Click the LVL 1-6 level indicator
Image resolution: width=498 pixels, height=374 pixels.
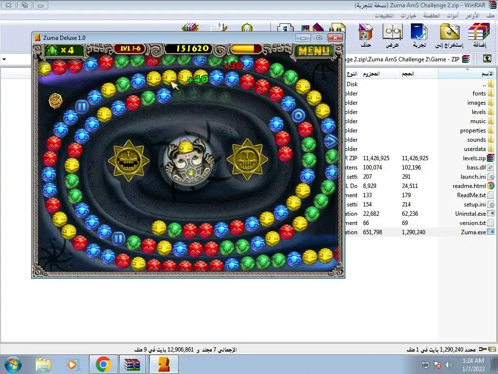pos(130,49)
